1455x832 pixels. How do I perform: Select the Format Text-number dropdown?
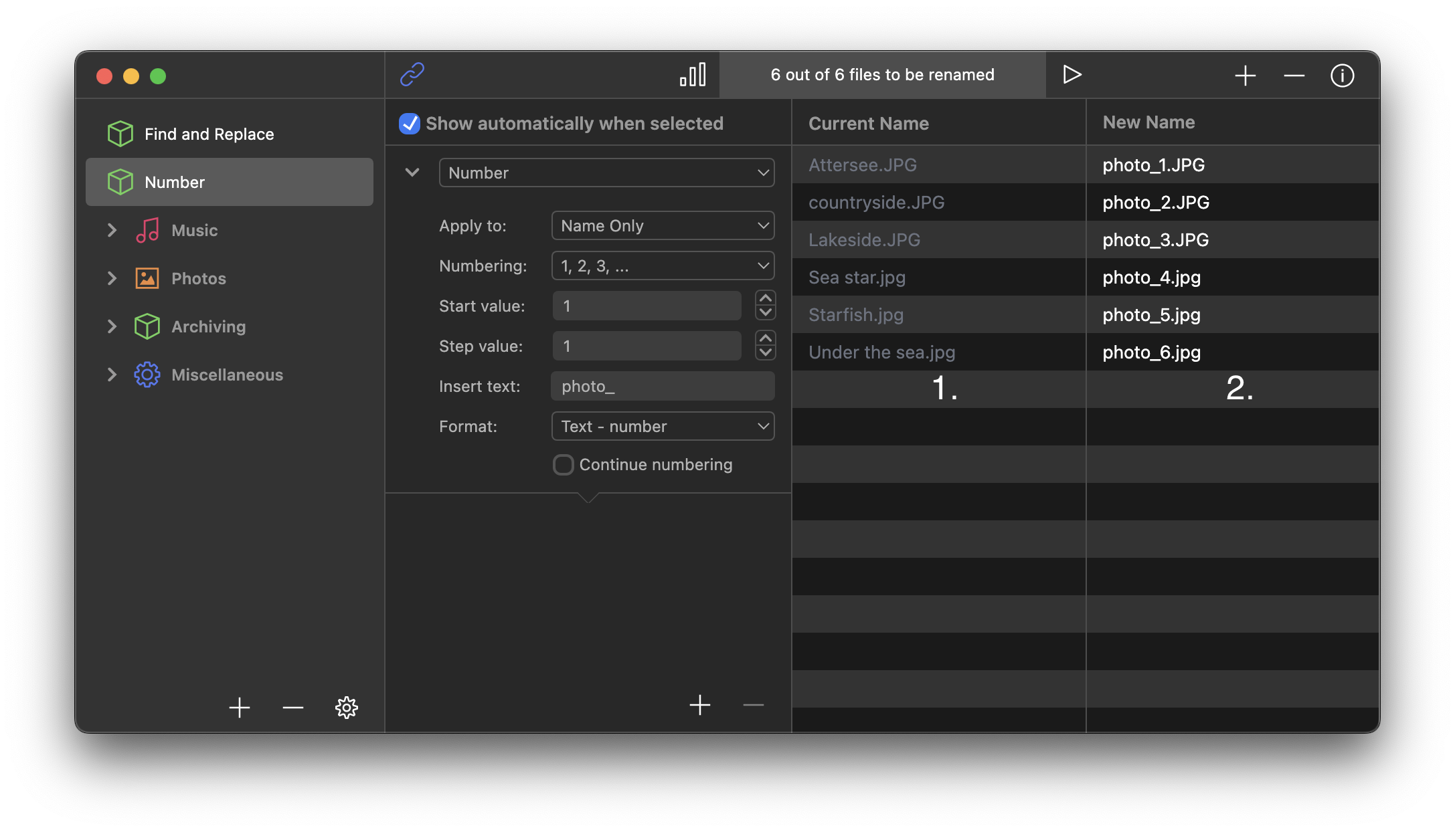click(x=663, y=425)
